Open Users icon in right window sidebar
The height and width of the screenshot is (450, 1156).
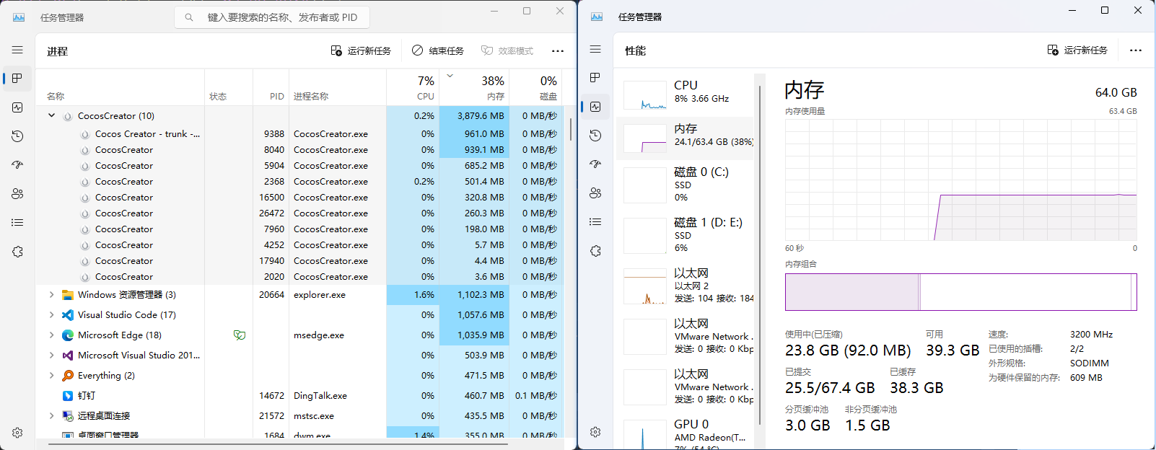[595, 193]
